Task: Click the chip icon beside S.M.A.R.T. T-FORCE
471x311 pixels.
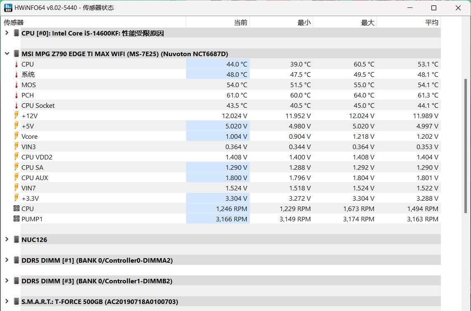Action: [17, 302]
